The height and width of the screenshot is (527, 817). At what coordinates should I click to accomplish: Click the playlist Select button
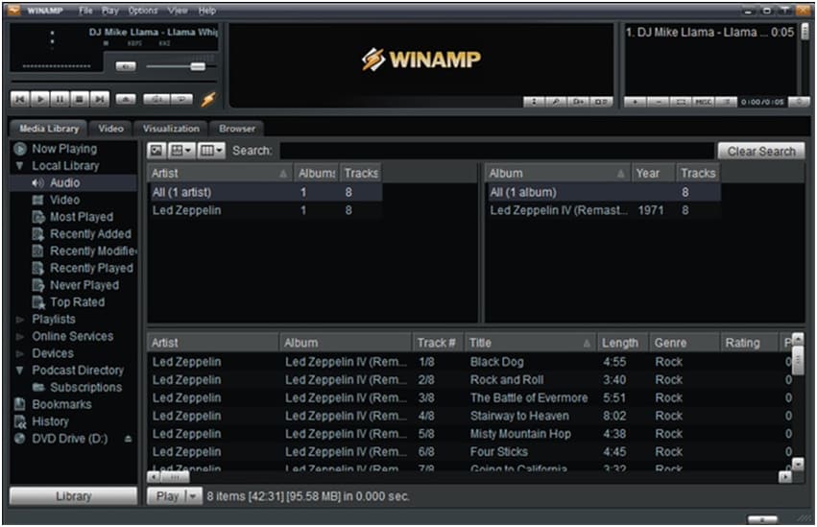point(681,102)
